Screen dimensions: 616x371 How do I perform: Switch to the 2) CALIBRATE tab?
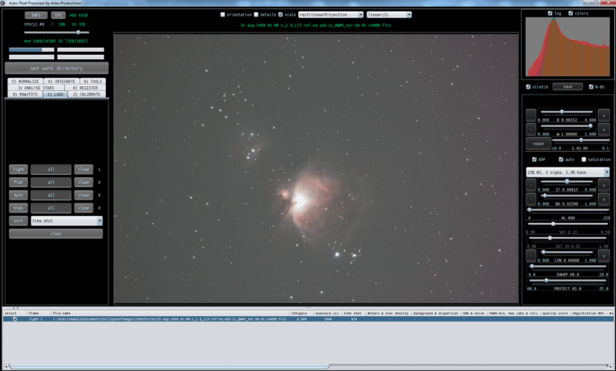tap(86, 94)
